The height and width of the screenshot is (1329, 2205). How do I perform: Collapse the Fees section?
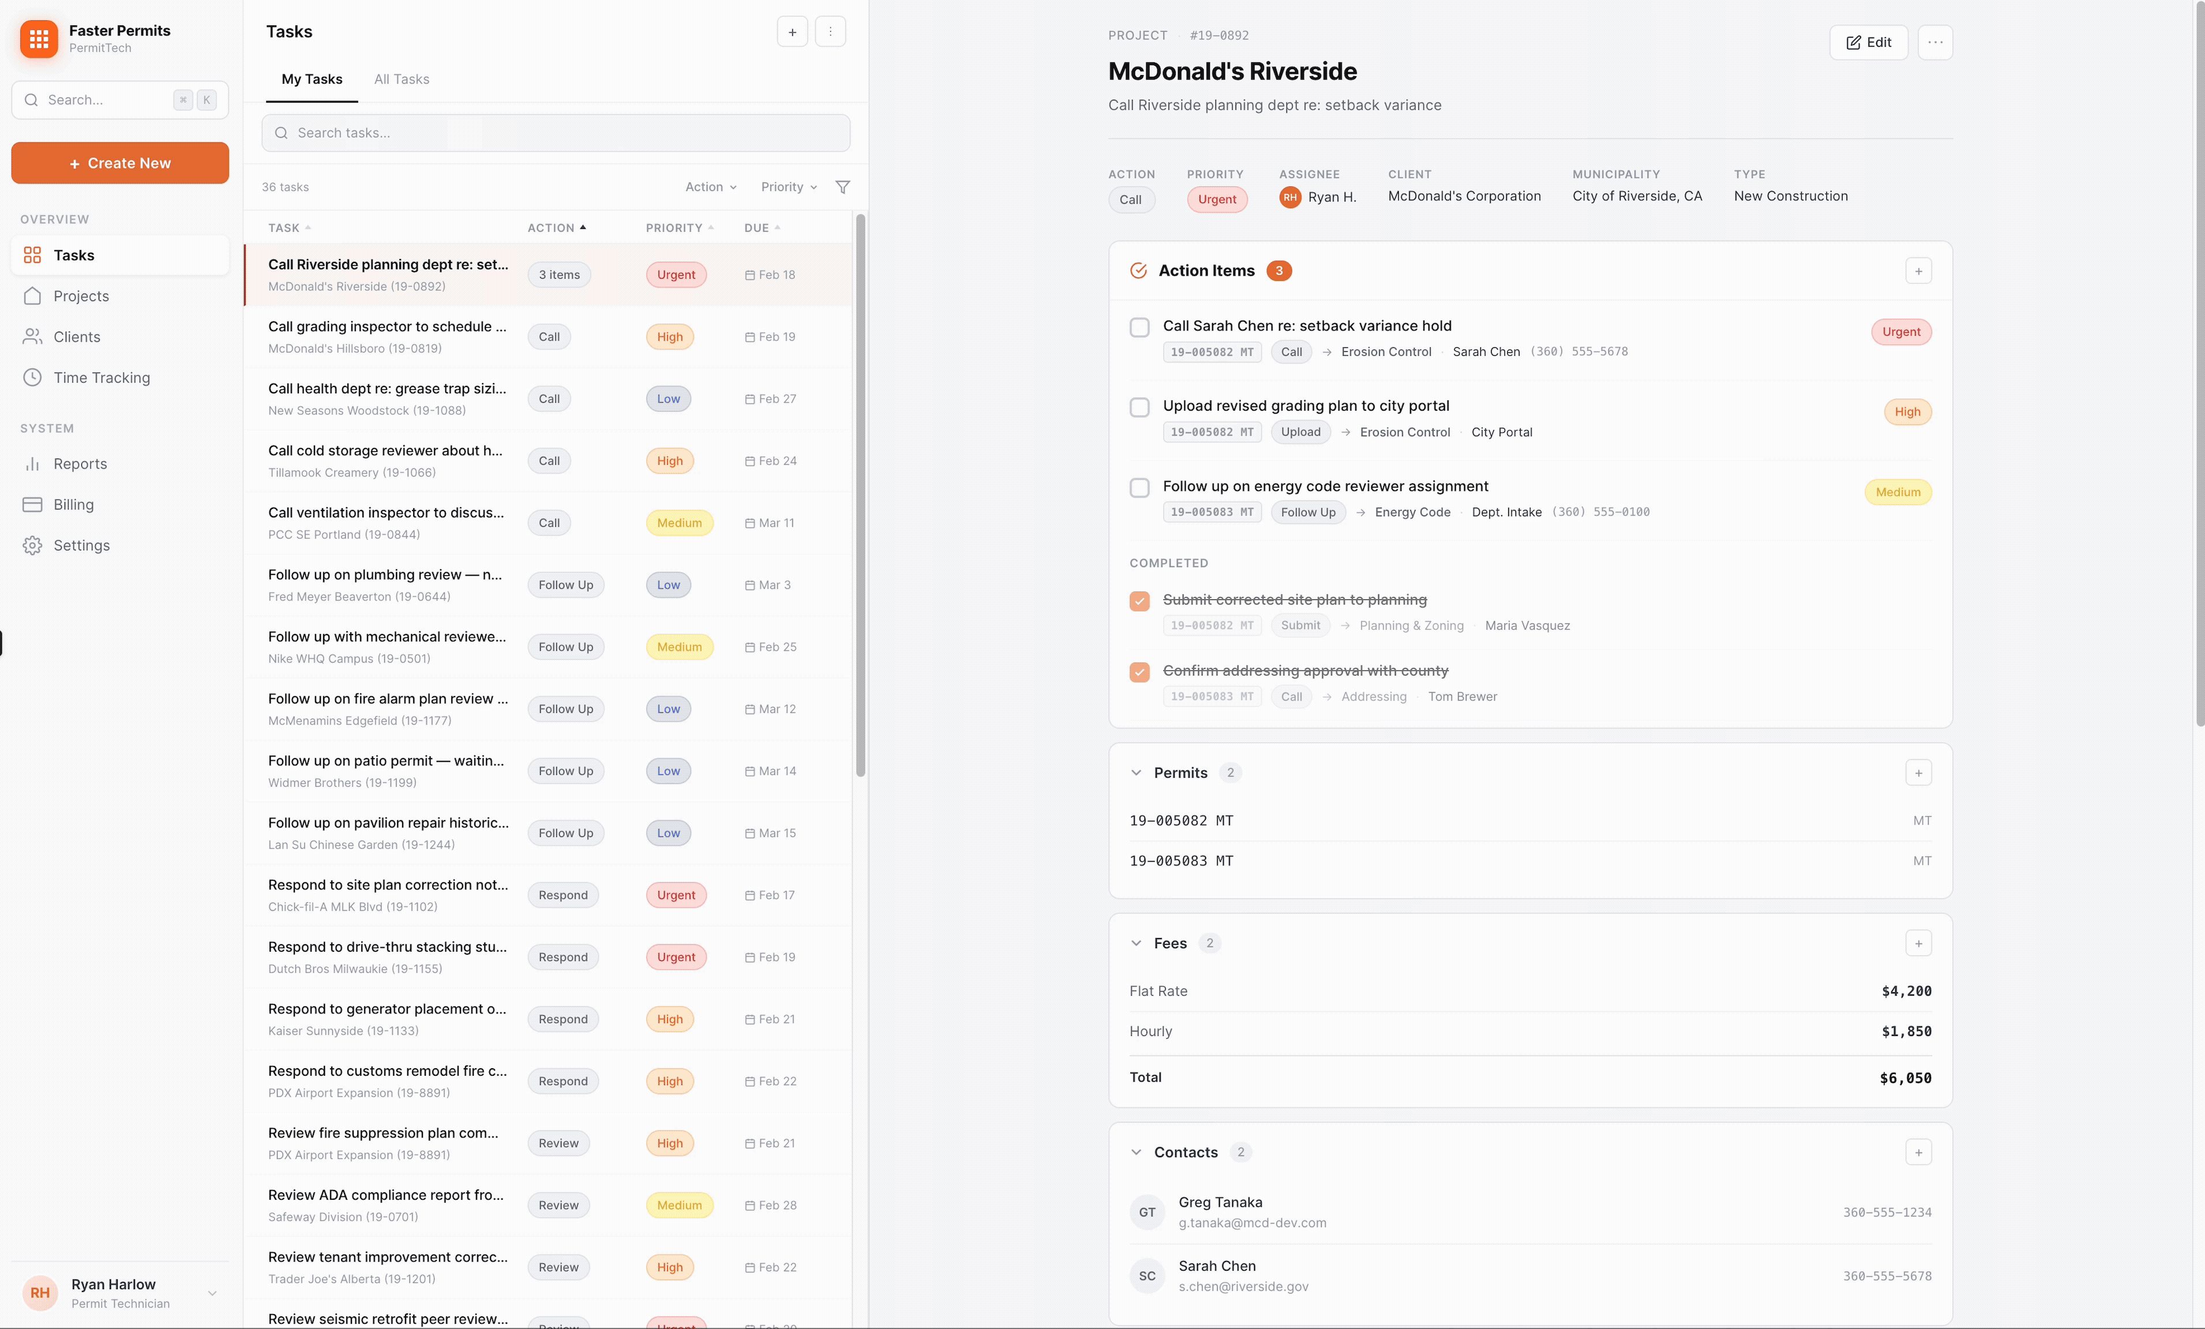point(1135,943)
